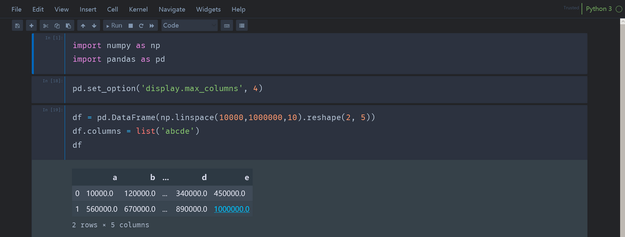Click the list icon in the toolbar
The width and height of the screenshot is (625, 237).
[241, 26]
